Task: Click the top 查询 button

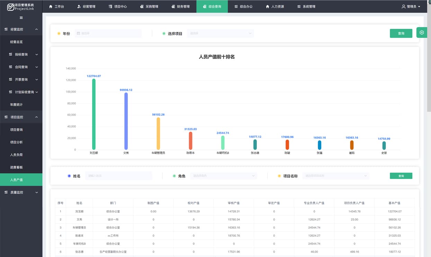Action: (x=401, y=34)
